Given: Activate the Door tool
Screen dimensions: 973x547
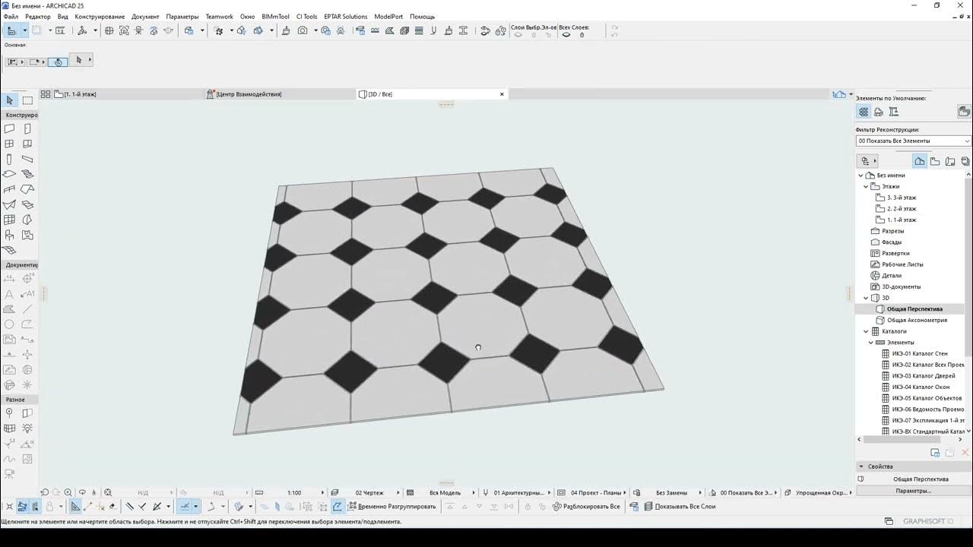Looking at the screenshot, I should [27, 129].
